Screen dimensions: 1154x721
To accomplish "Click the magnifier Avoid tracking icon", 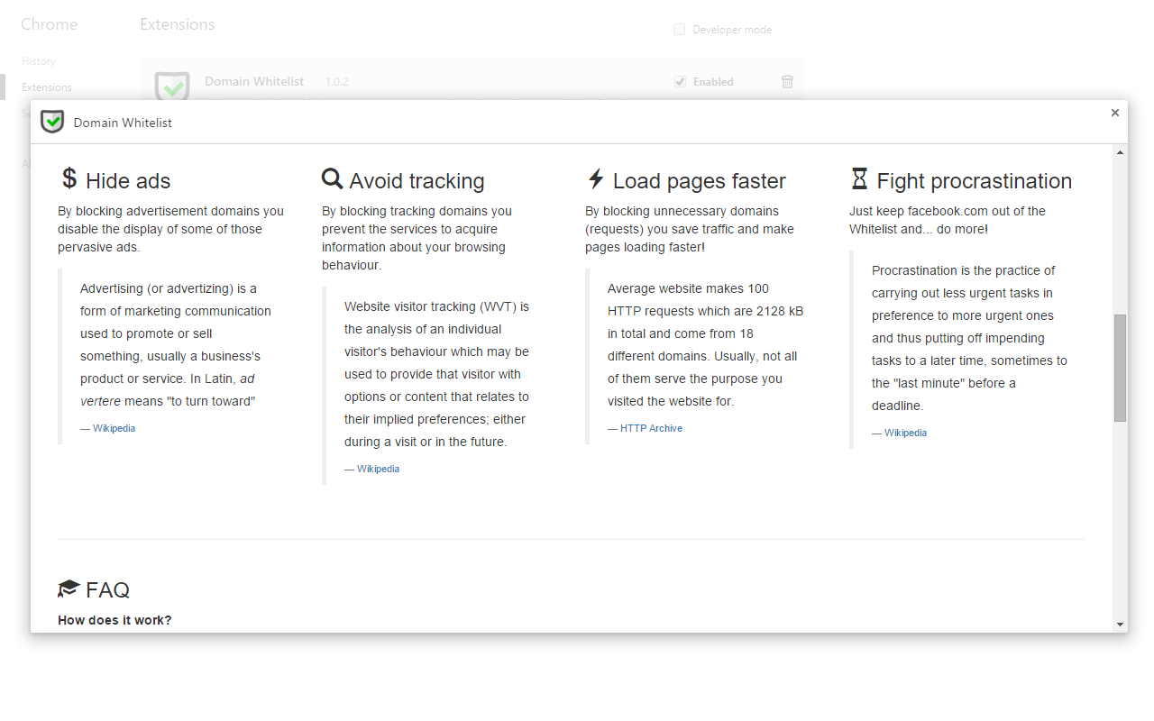I will pos(332,178).
